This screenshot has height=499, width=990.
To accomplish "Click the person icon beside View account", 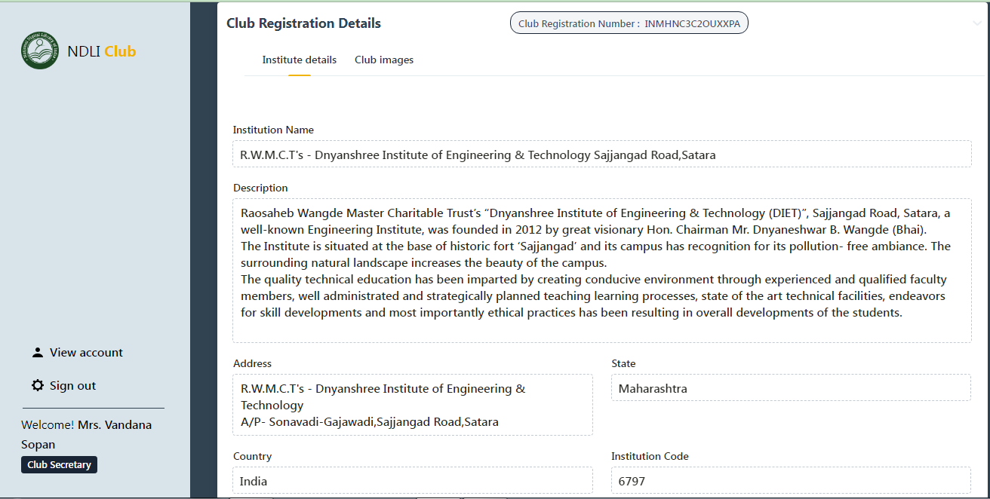I will click(x=37, y=353).
